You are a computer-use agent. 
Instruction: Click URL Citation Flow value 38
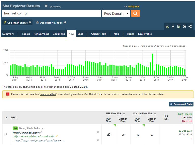coord(123,135)
